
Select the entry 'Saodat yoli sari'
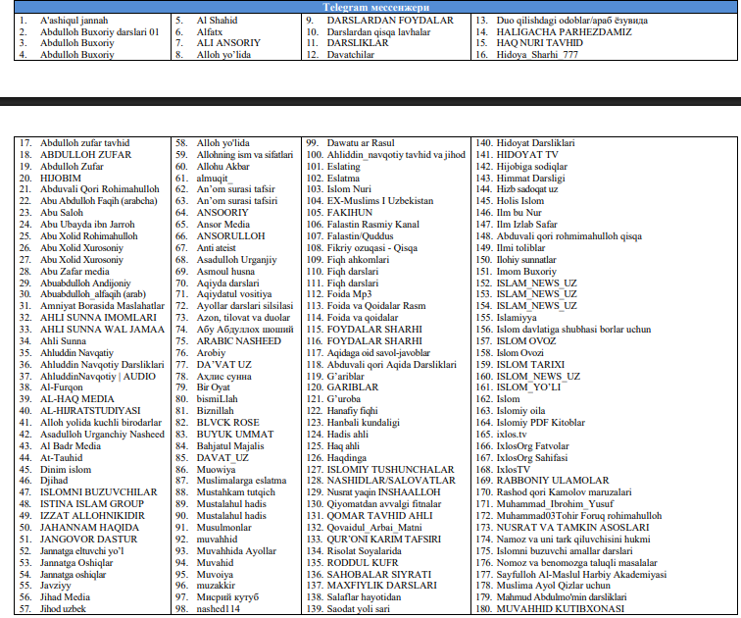[358, 608]
